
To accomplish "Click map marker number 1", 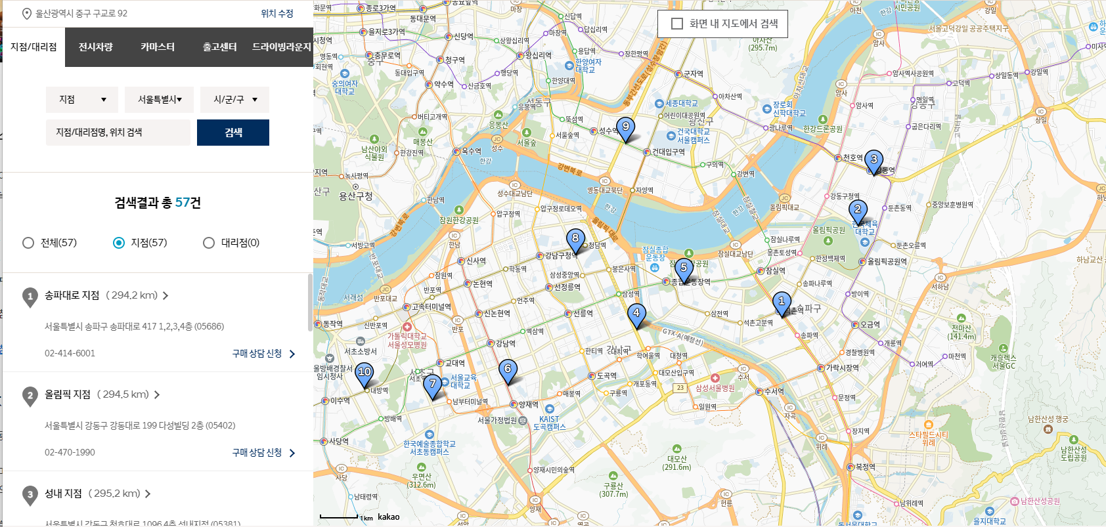I will click(x=782, y=304).
